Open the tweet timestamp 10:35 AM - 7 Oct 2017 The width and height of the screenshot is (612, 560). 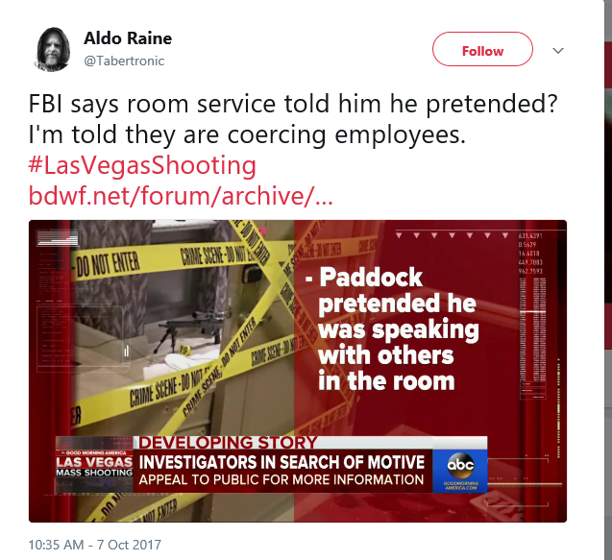(x=95, y=545)
